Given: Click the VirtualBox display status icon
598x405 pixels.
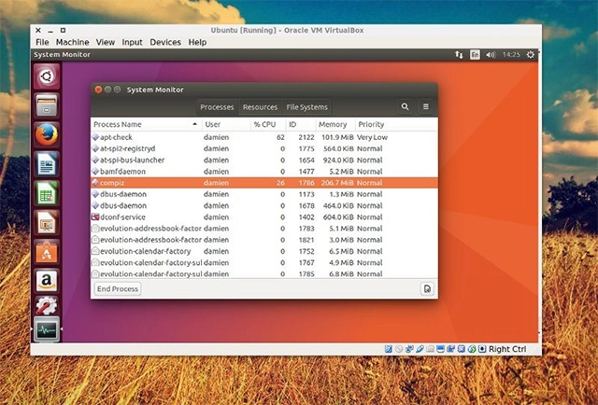Looking at the screenshot, I should click(x=440, y=349).
